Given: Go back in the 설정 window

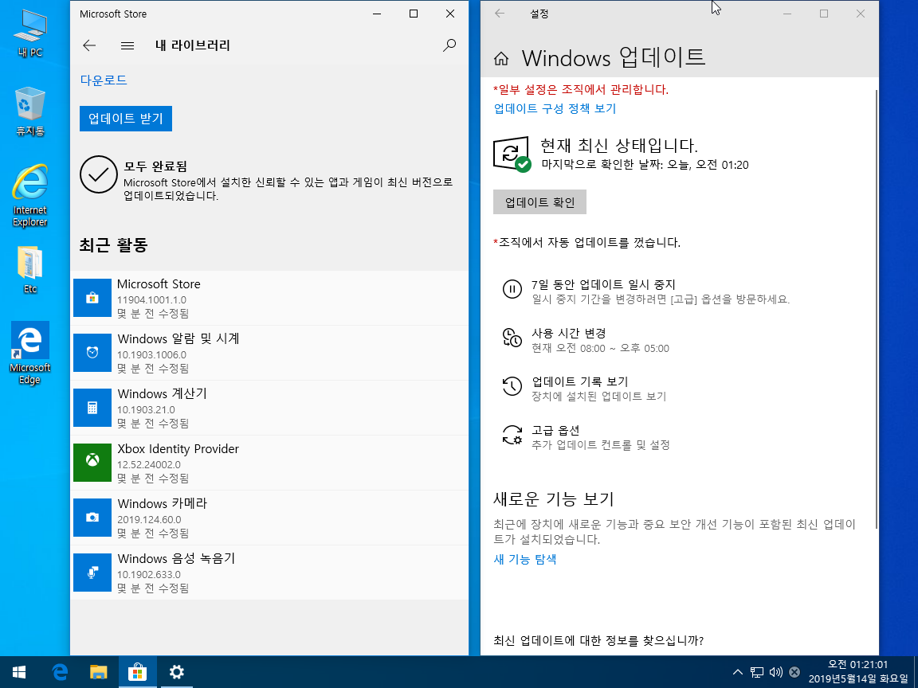Looking at the screenshot, I should pos(500,14).
